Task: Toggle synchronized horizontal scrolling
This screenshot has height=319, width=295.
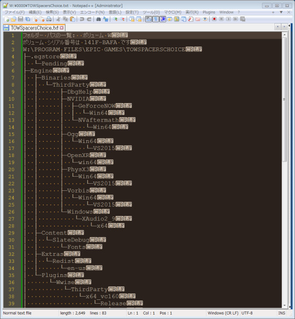Action: (x=139, y=19)
